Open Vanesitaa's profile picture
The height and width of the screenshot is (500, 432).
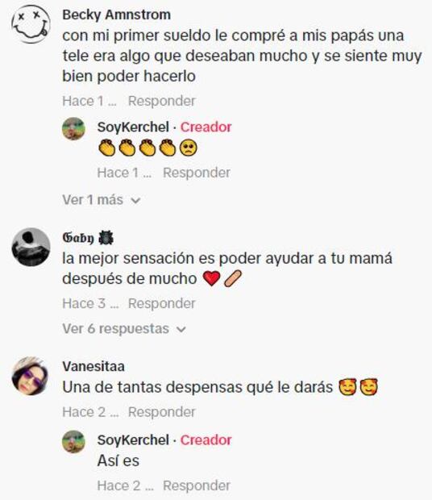[31, 376]
